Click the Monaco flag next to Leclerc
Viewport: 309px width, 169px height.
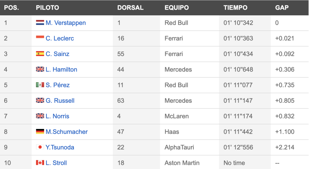pos(40,38)
